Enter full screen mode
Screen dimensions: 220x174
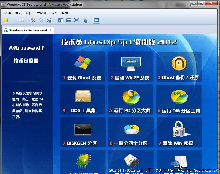[77, 20]
